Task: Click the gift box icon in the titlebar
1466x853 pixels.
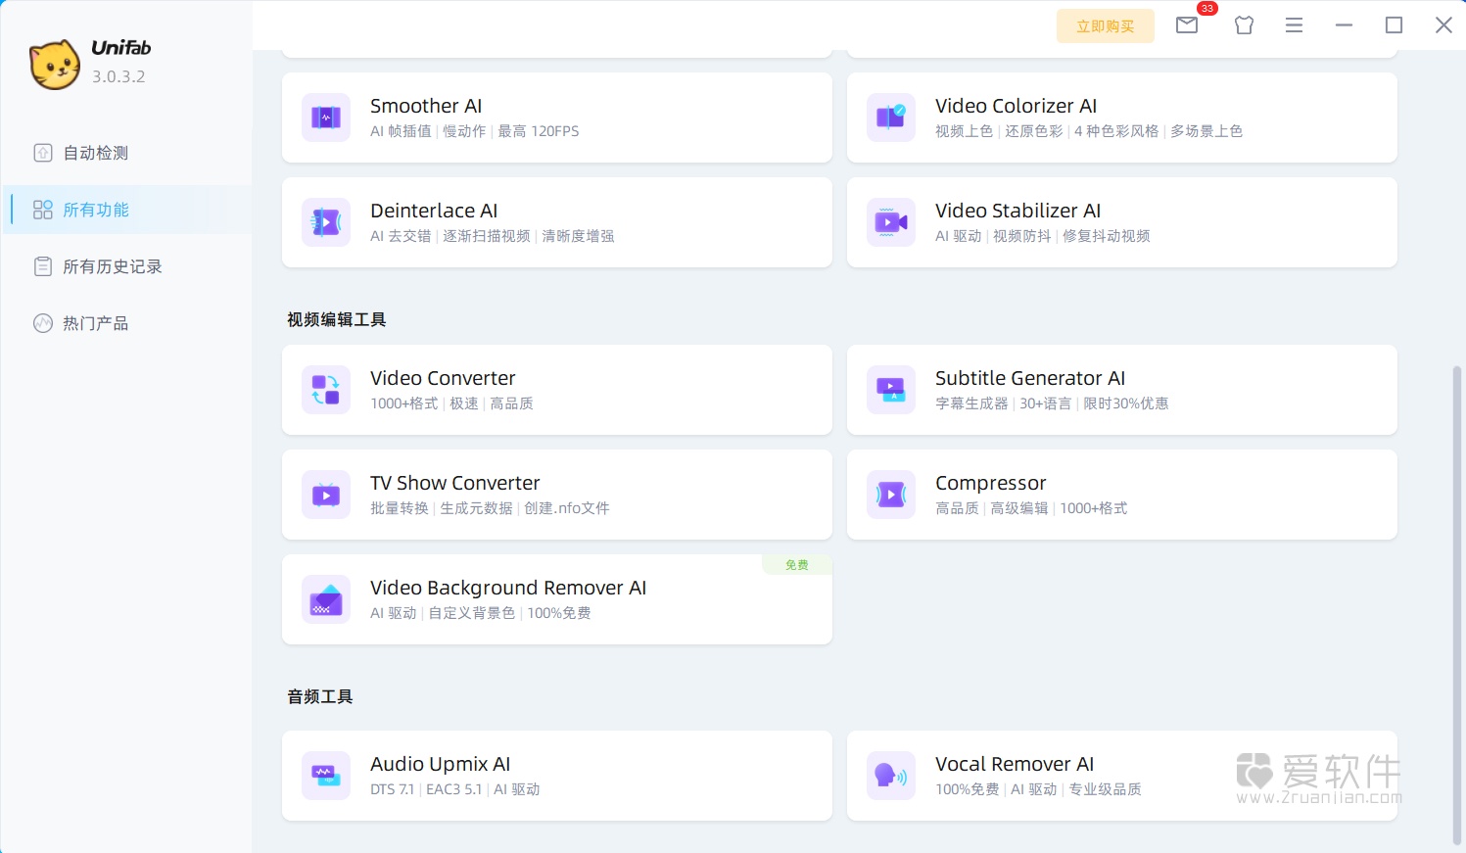Action: coord(1244,25)
